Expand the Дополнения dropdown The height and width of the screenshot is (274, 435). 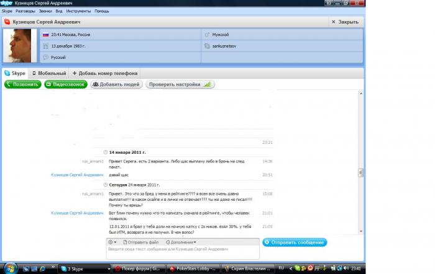181,242
